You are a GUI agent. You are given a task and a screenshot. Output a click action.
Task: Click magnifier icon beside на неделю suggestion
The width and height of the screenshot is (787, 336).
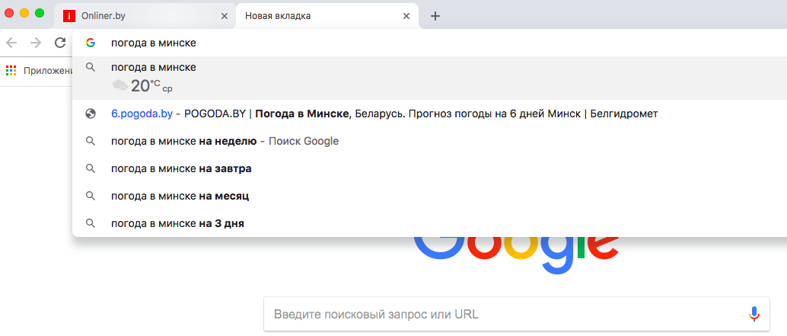click(91, 141)
